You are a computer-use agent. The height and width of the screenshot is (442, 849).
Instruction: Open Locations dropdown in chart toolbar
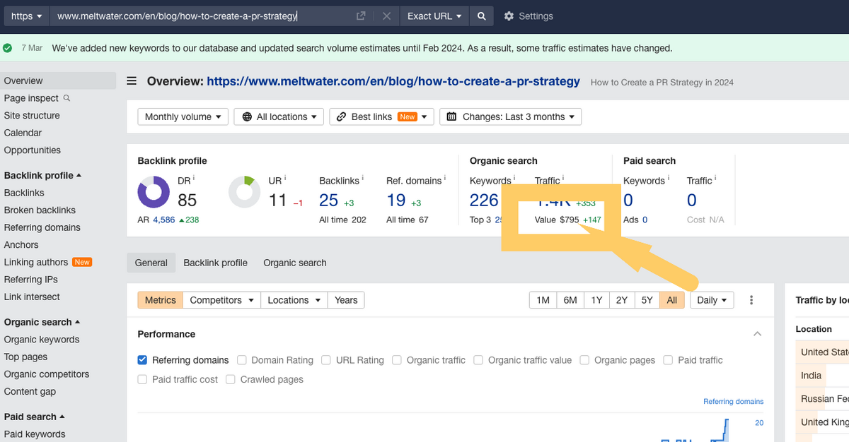[x=294, y=300]
